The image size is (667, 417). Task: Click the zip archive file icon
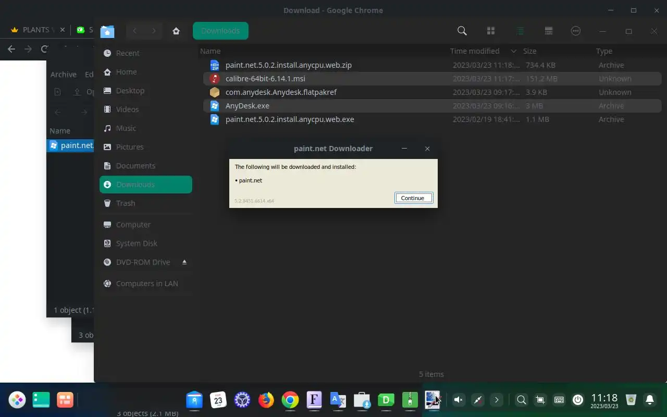pyautogui.click(x=215, y=65)
